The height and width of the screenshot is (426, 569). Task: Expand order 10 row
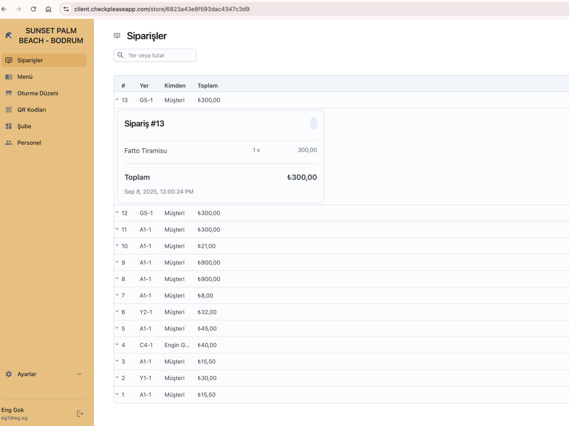(117, 245)
